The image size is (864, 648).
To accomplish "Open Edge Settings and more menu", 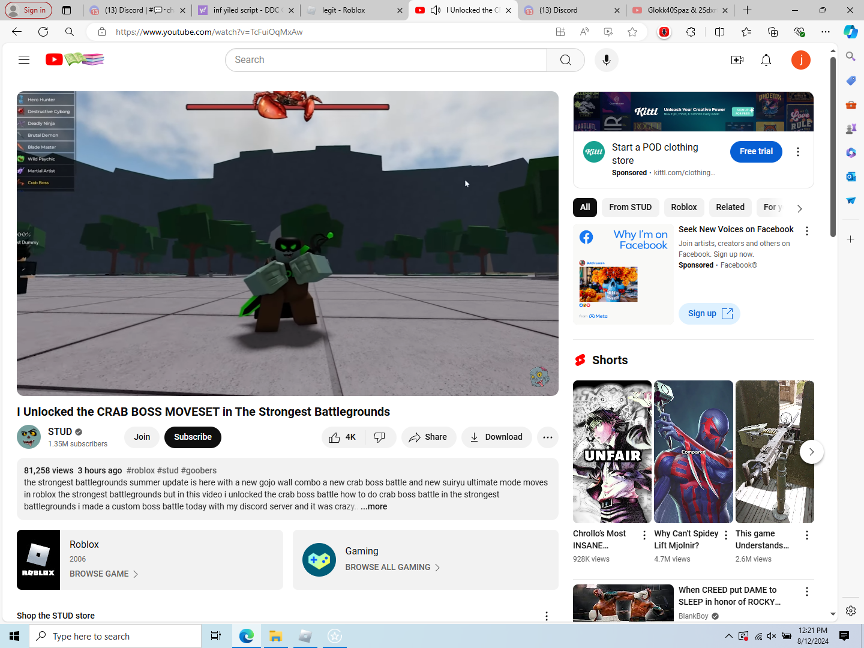I will pos(826,32).
